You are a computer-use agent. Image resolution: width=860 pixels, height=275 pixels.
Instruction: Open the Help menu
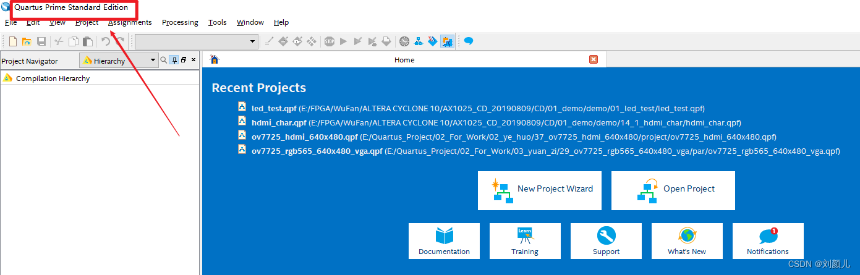(281, 22)
